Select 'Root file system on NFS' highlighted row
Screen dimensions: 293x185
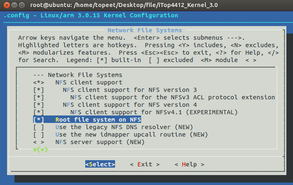87,120
